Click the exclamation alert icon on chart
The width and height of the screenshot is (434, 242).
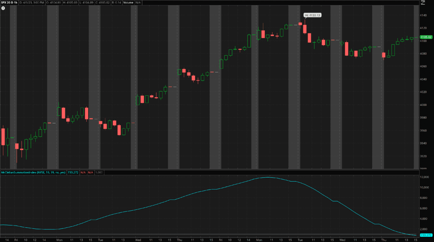(x=3, y=8)
